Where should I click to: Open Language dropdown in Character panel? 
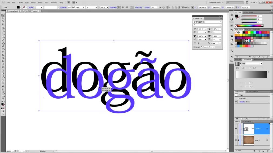(x=214, y=47)
